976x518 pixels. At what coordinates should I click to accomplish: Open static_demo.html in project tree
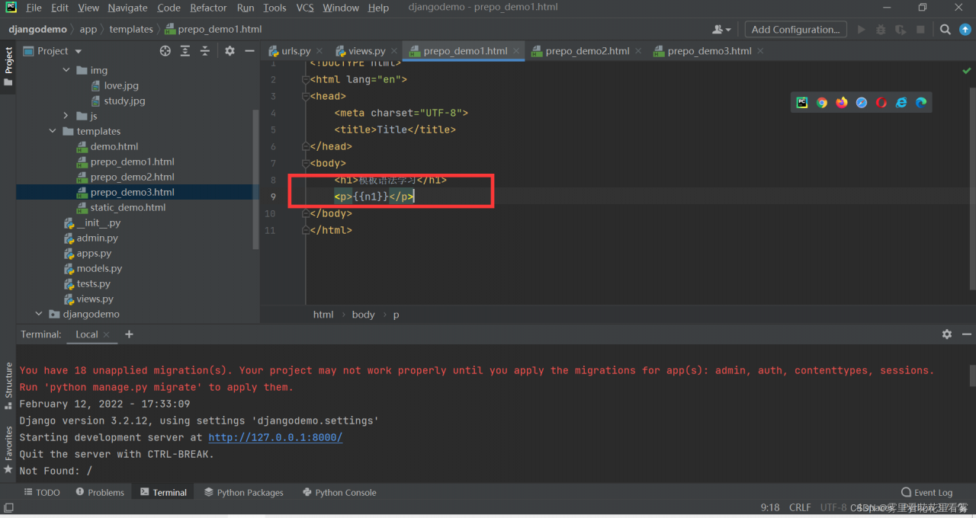(127, 207)
